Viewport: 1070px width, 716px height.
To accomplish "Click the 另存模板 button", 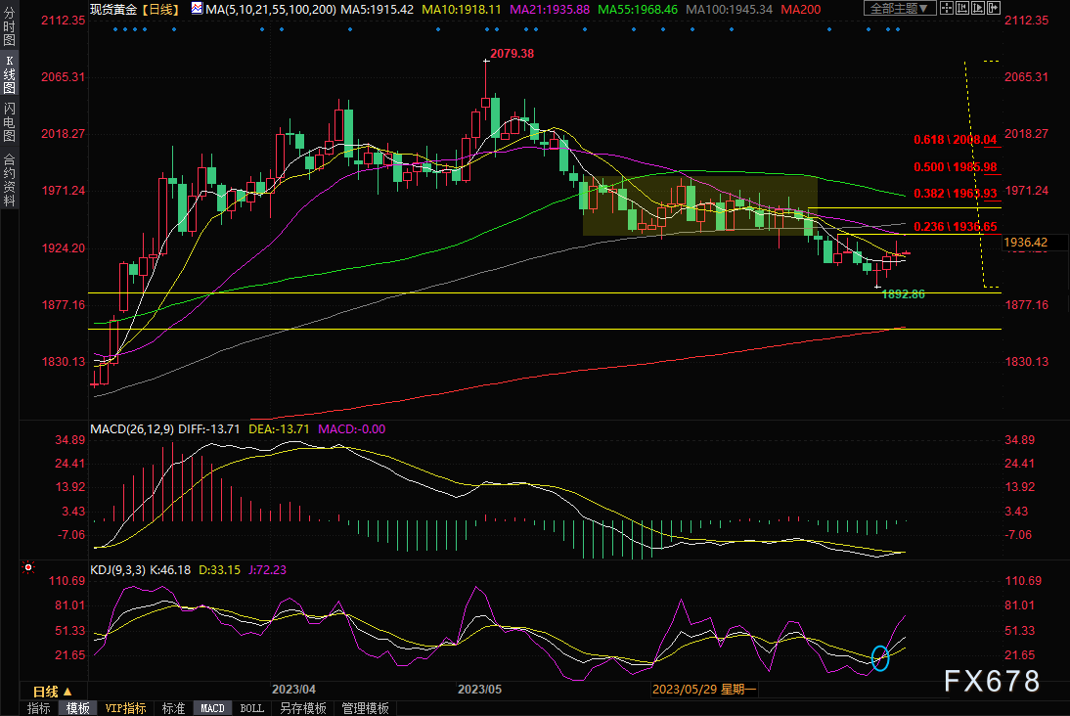I will click(x=302, y=708).
